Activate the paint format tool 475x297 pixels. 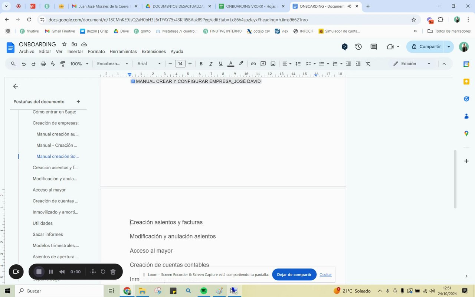[62, 64]
